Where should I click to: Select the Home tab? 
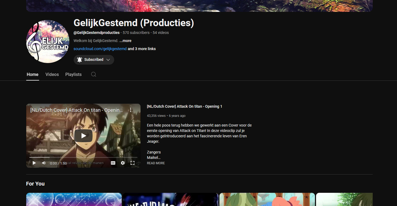(32, 74)
